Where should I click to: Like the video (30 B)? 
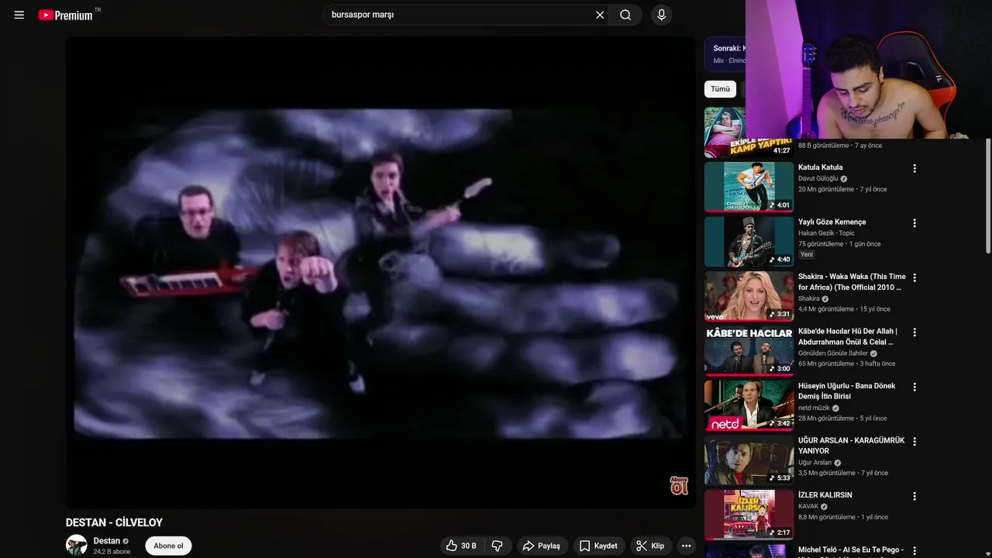click(x=462, y=546)
